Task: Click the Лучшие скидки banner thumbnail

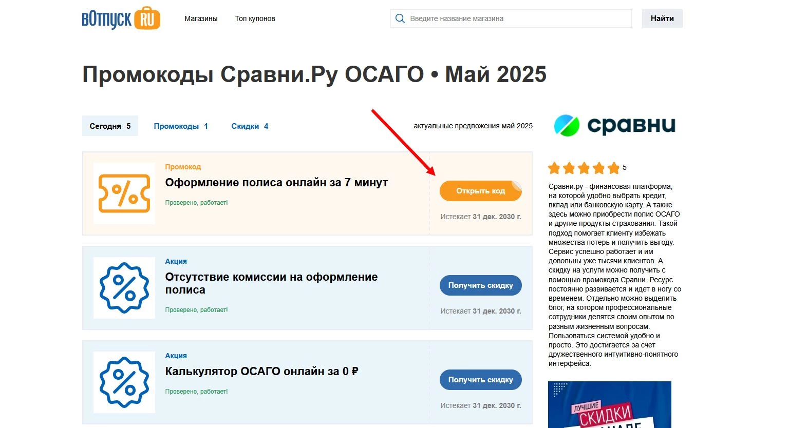Action: [x=609, y=405]
